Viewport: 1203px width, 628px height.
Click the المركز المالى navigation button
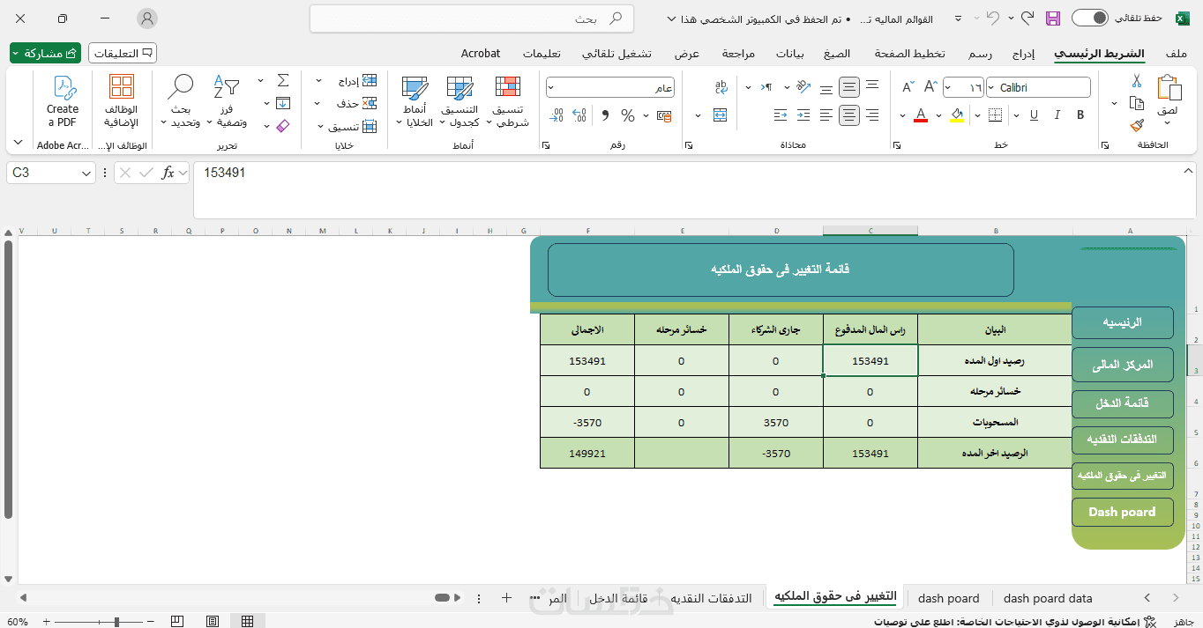pos(1124,364)
